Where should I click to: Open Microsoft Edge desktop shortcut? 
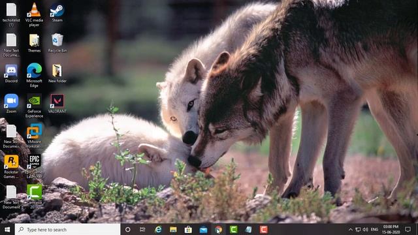(34, 75)
